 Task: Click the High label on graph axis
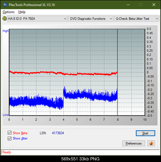[x=6, y=31]
